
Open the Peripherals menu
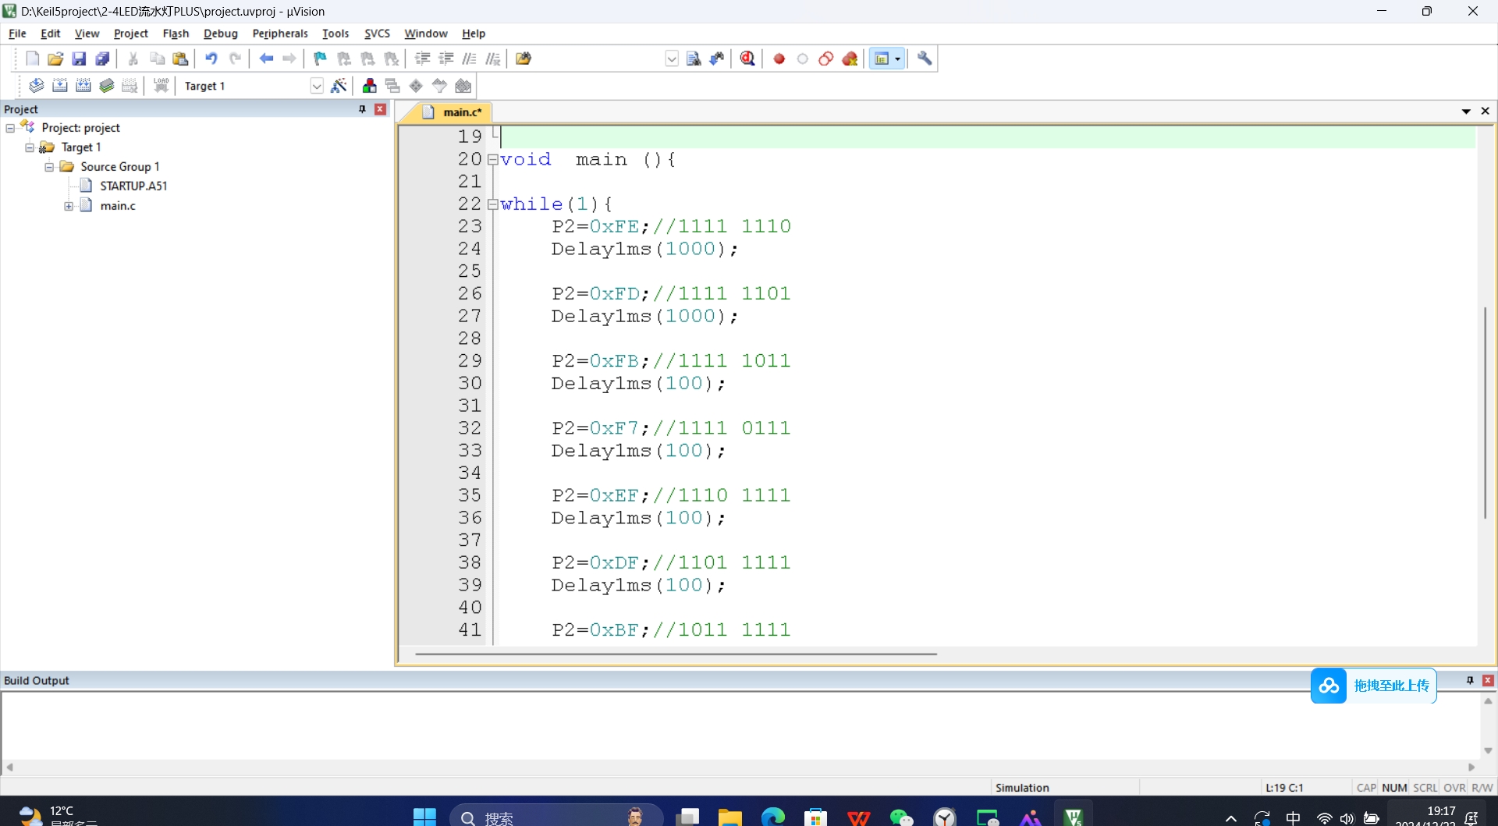coord(280,34)
